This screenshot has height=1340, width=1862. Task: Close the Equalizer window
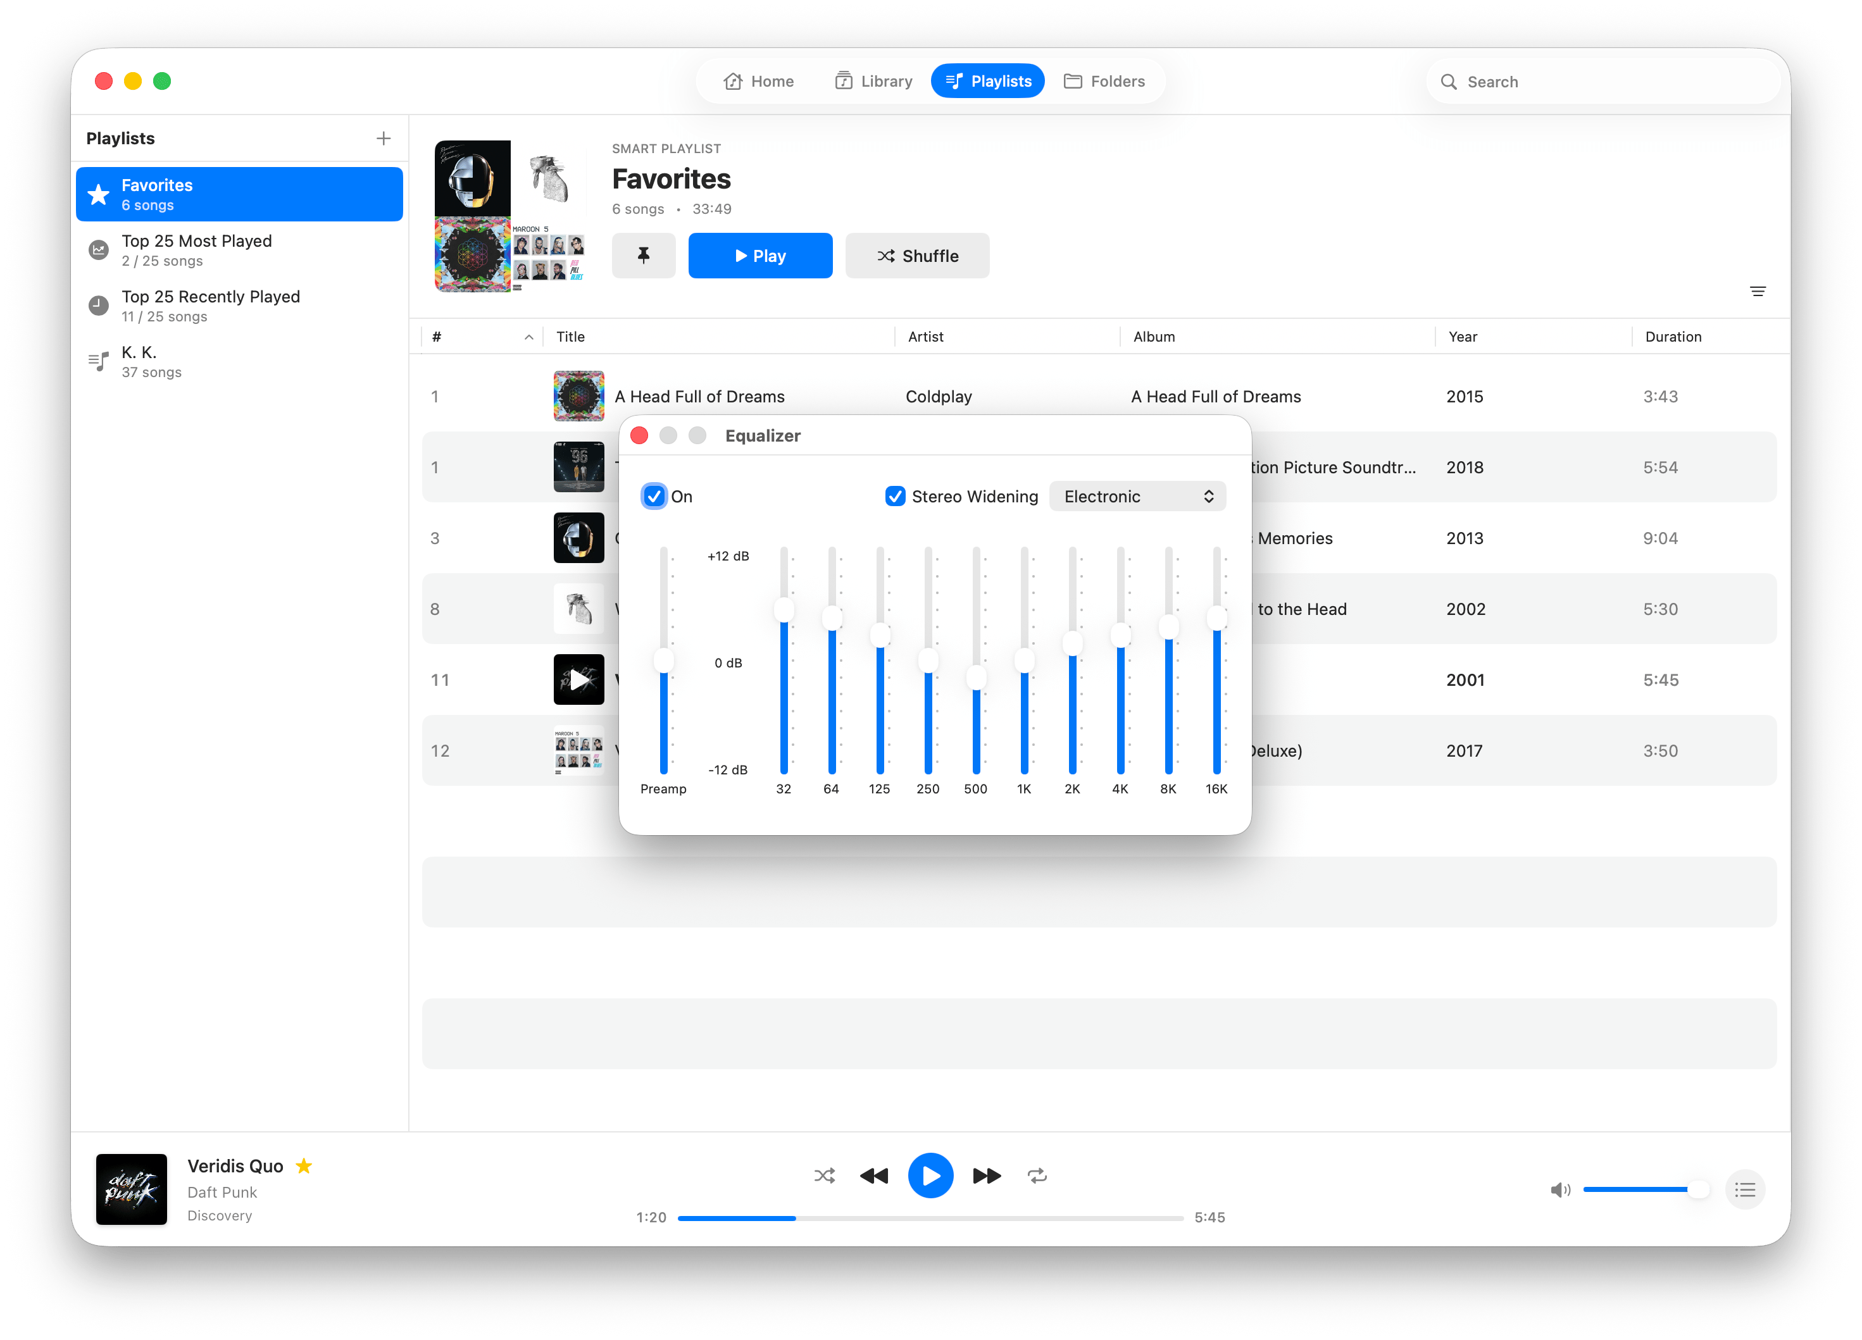640,436
